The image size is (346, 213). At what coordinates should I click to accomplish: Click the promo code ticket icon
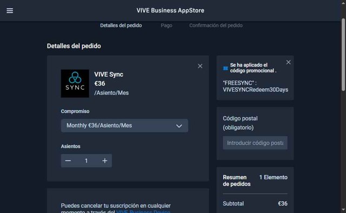pos(225,68)
